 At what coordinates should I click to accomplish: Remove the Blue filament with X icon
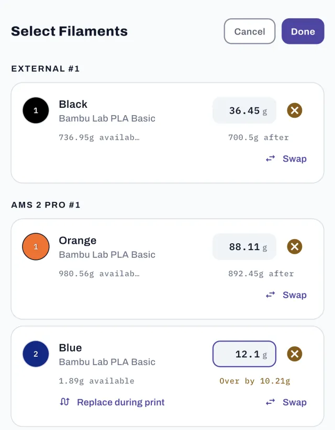click(294, 354)
